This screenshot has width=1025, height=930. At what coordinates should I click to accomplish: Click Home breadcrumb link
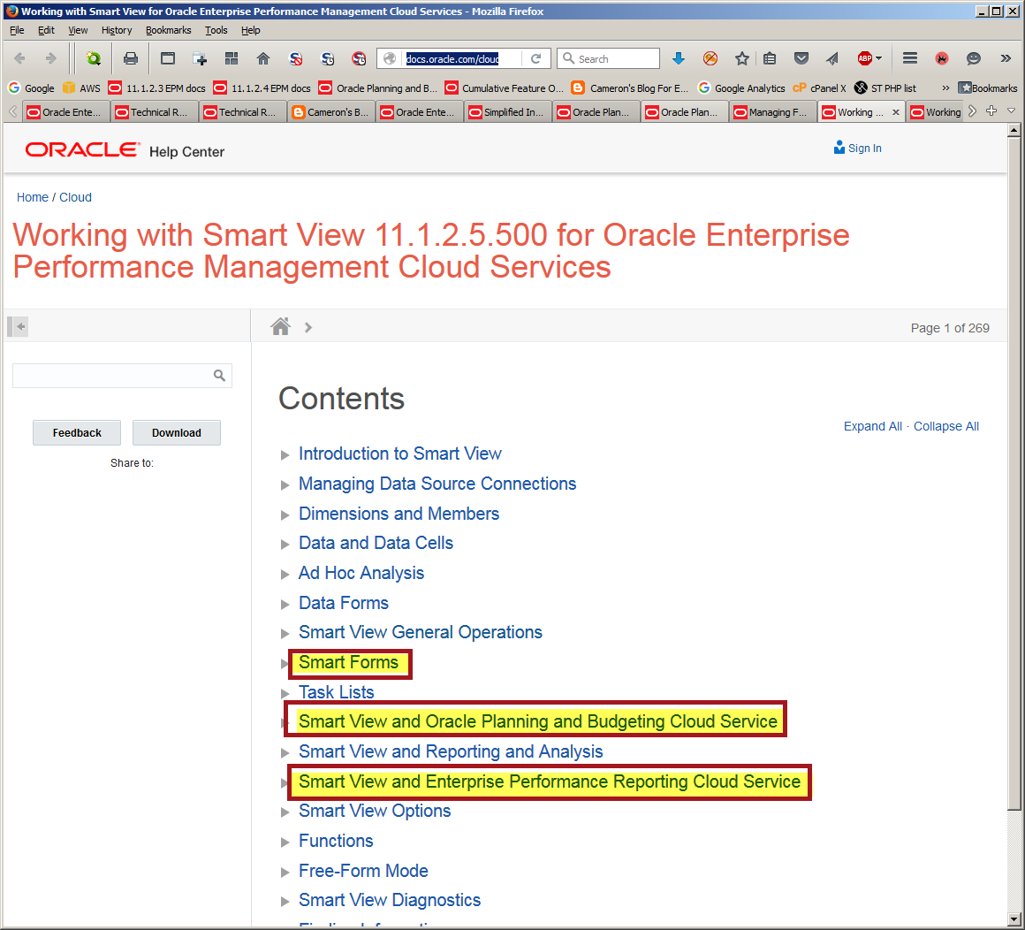click(x=33, y=197)
